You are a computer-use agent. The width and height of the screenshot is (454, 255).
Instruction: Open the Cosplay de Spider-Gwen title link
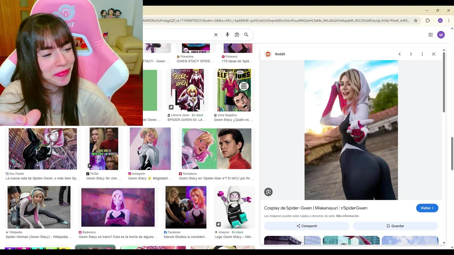tap(316, 208)
